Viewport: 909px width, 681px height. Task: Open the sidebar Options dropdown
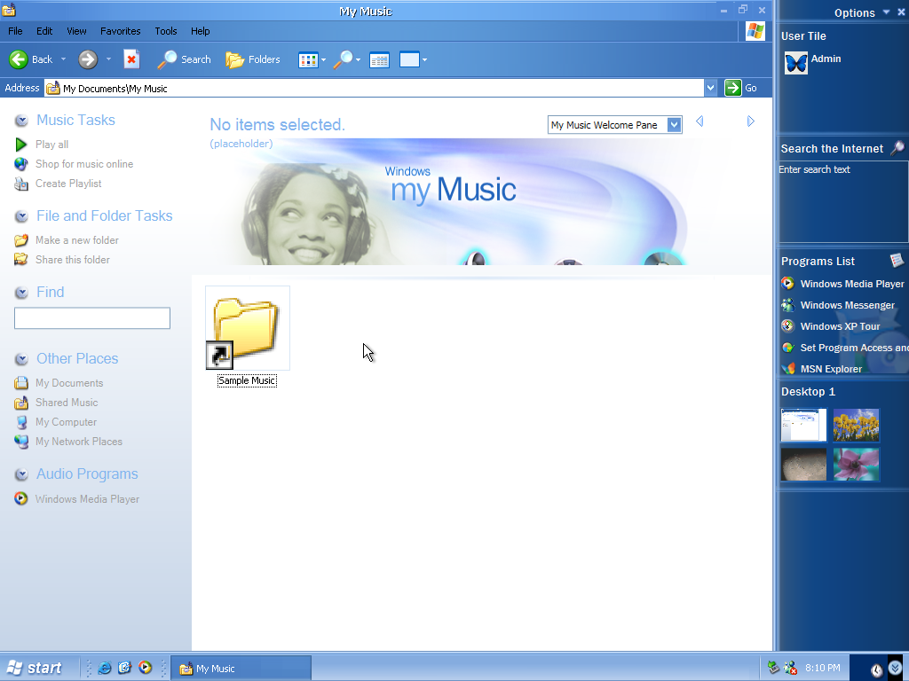coord(860,12)
